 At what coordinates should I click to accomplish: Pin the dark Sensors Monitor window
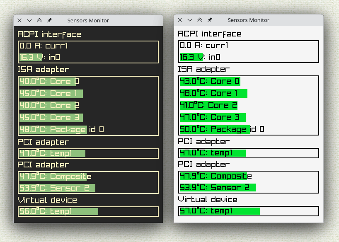point(49,20)
